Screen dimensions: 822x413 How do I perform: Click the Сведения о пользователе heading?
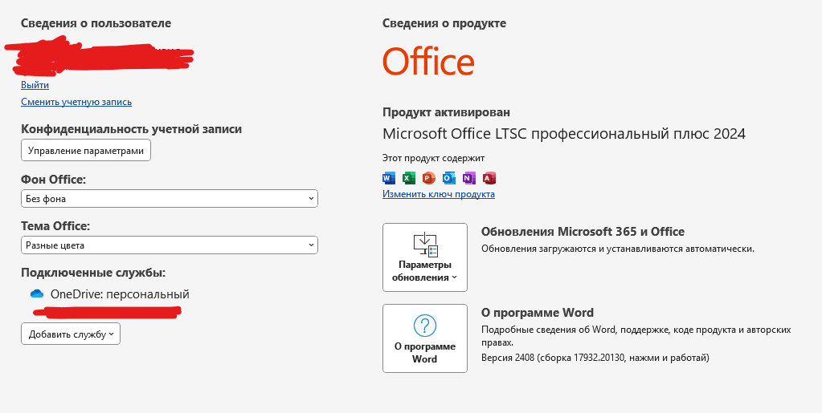pos(96,23)
